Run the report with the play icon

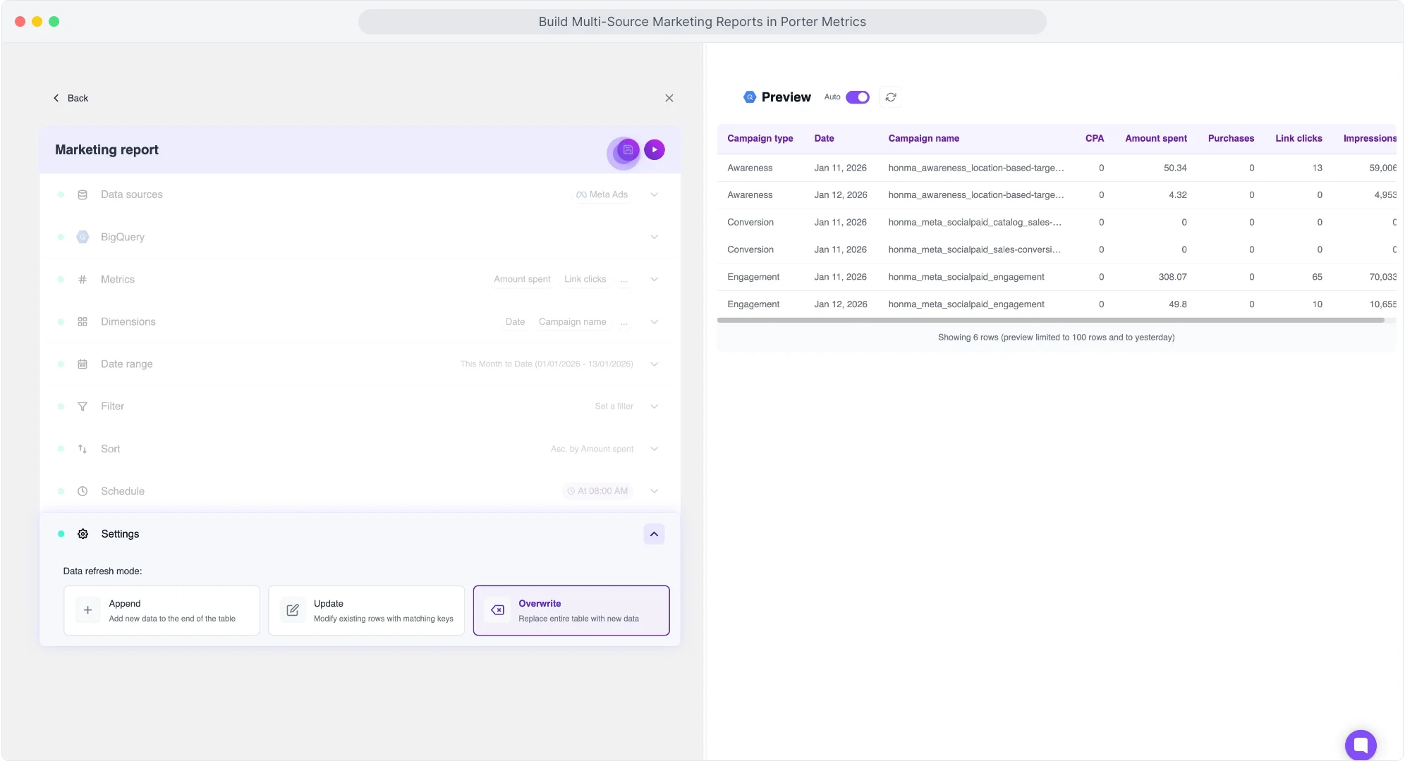654,149
